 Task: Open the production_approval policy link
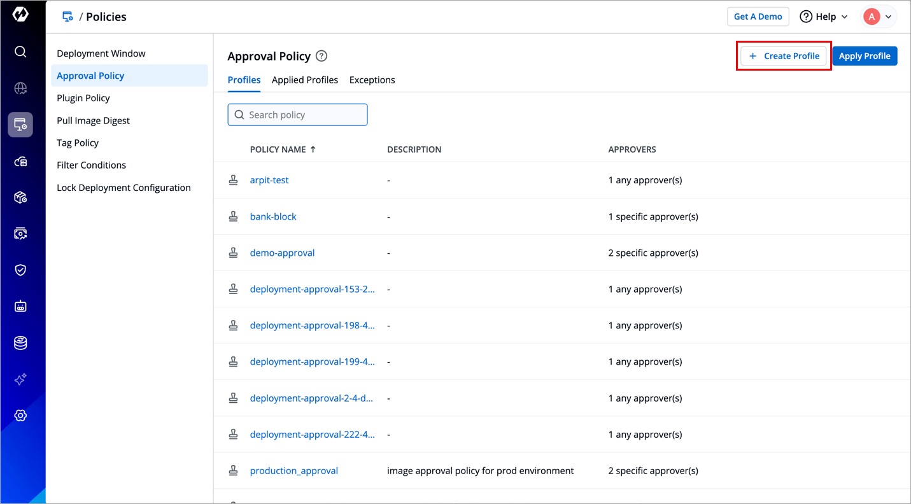point(293,471)
